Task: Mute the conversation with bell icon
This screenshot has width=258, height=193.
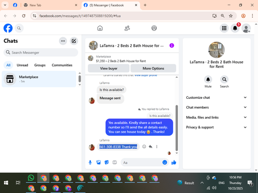Action: pos(208,79)
